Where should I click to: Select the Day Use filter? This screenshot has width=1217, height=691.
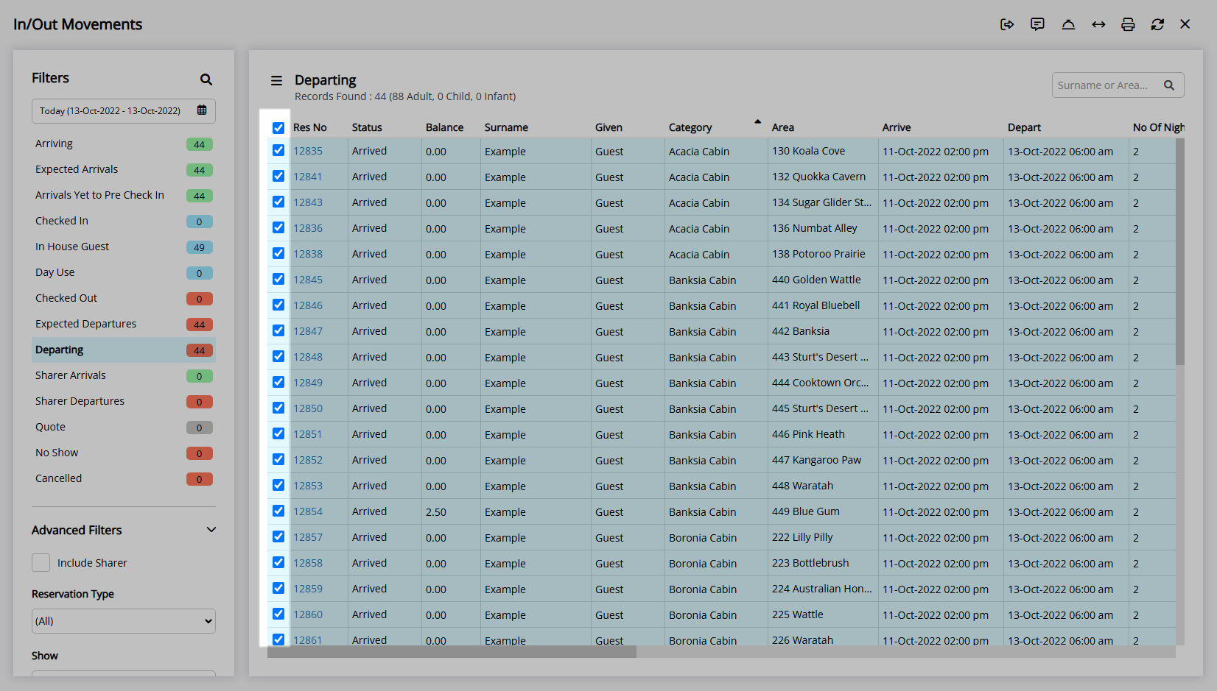pos(124,272)
